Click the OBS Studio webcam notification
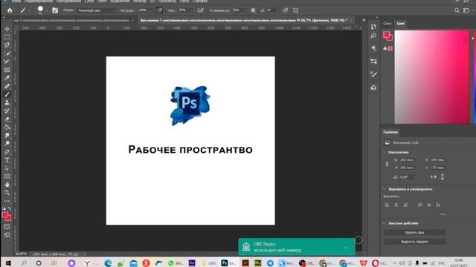Screen dimensions: 476x267 click(296, 247)
